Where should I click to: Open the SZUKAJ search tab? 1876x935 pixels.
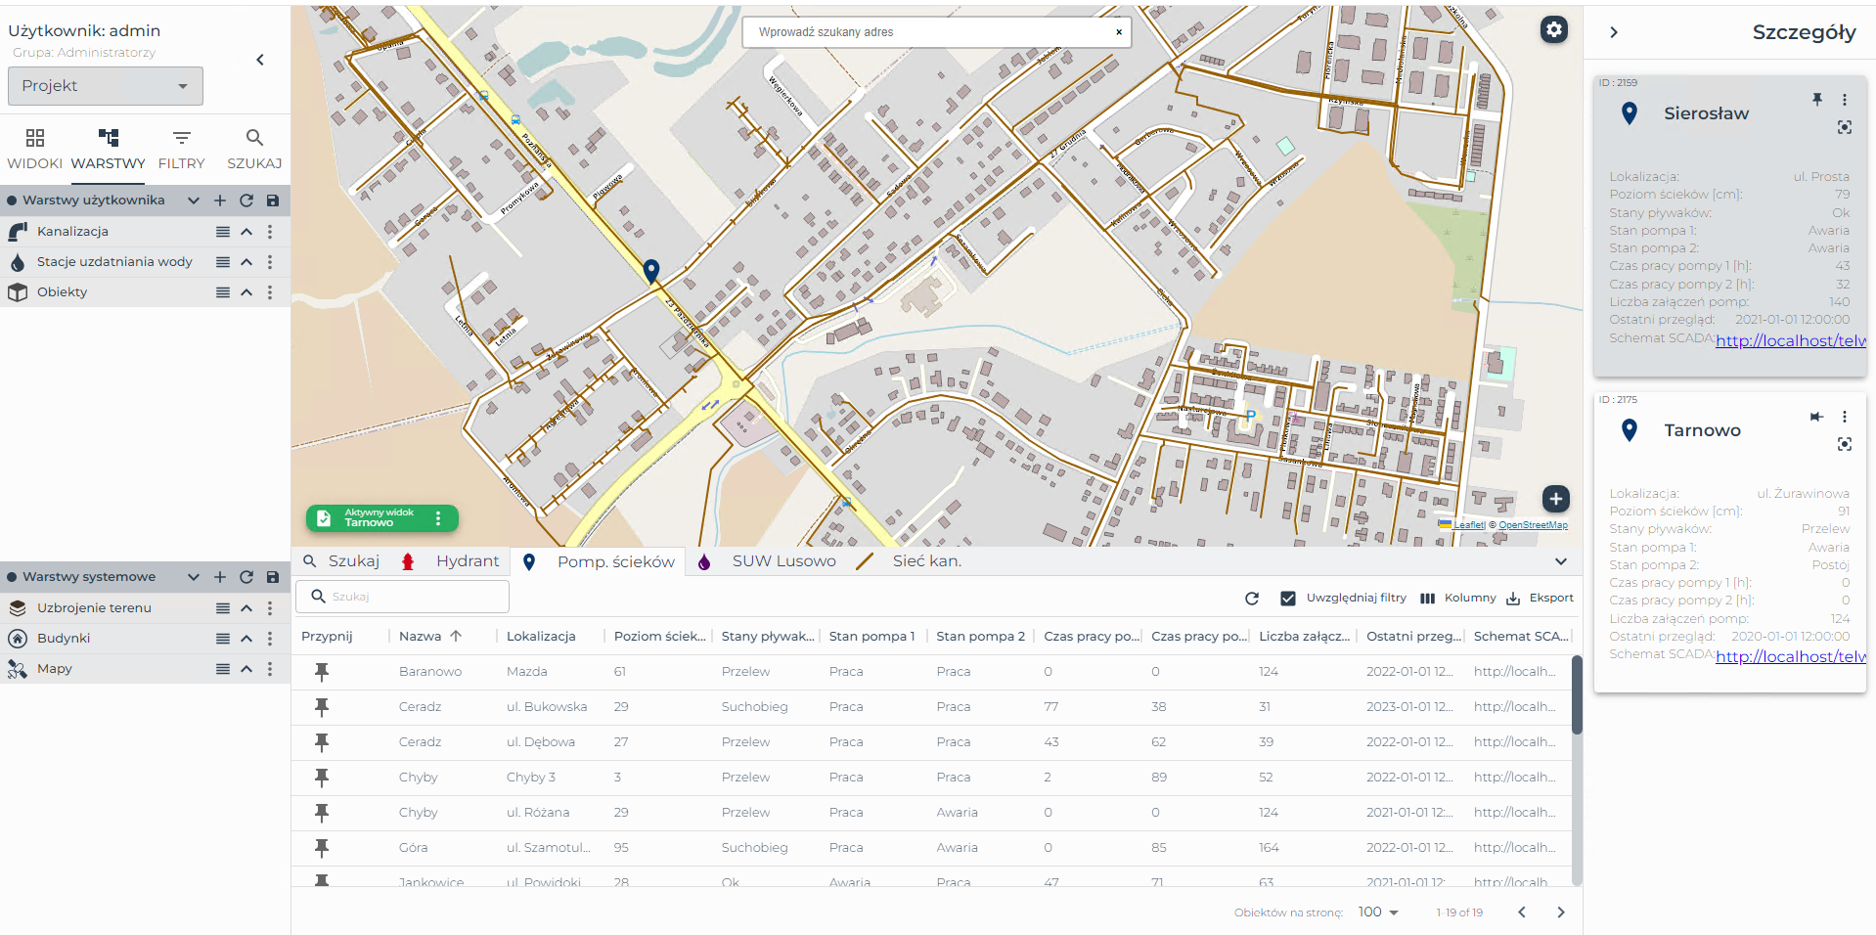pyautogui.click(x=254, y=149)
